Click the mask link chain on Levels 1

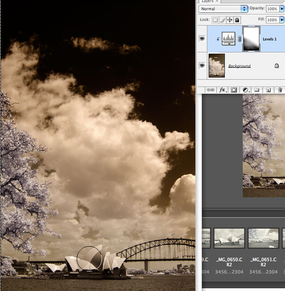pos(240,39)
